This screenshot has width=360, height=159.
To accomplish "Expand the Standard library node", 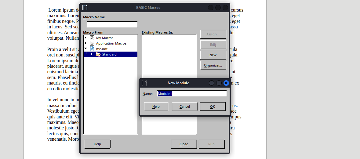I will click(92, 54).
